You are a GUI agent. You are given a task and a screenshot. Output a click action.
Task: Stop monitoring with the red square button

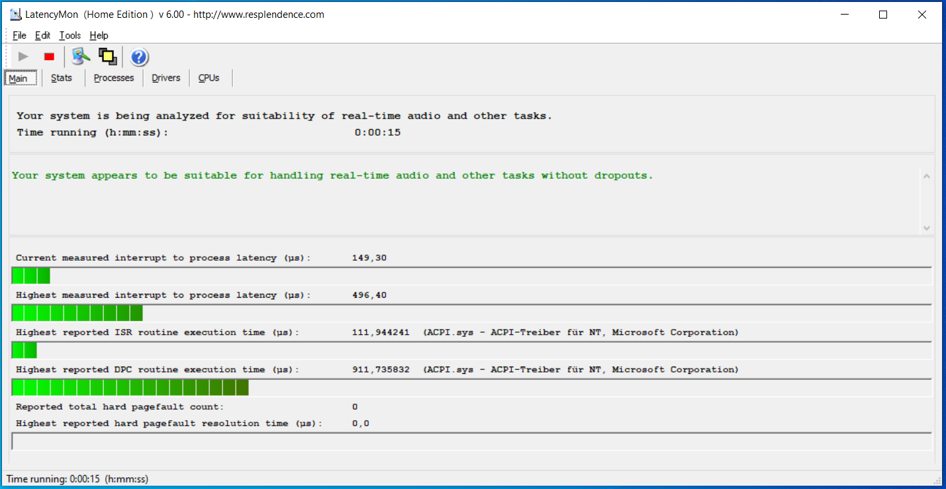click(x=49, y=57)
